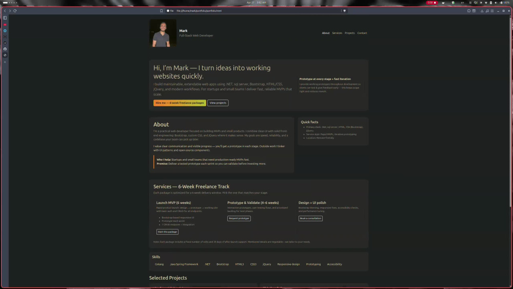Screen dimensions: 513x289
Task: Click the Services 6-Week Freelance Track heading
Action: (191, 186)
